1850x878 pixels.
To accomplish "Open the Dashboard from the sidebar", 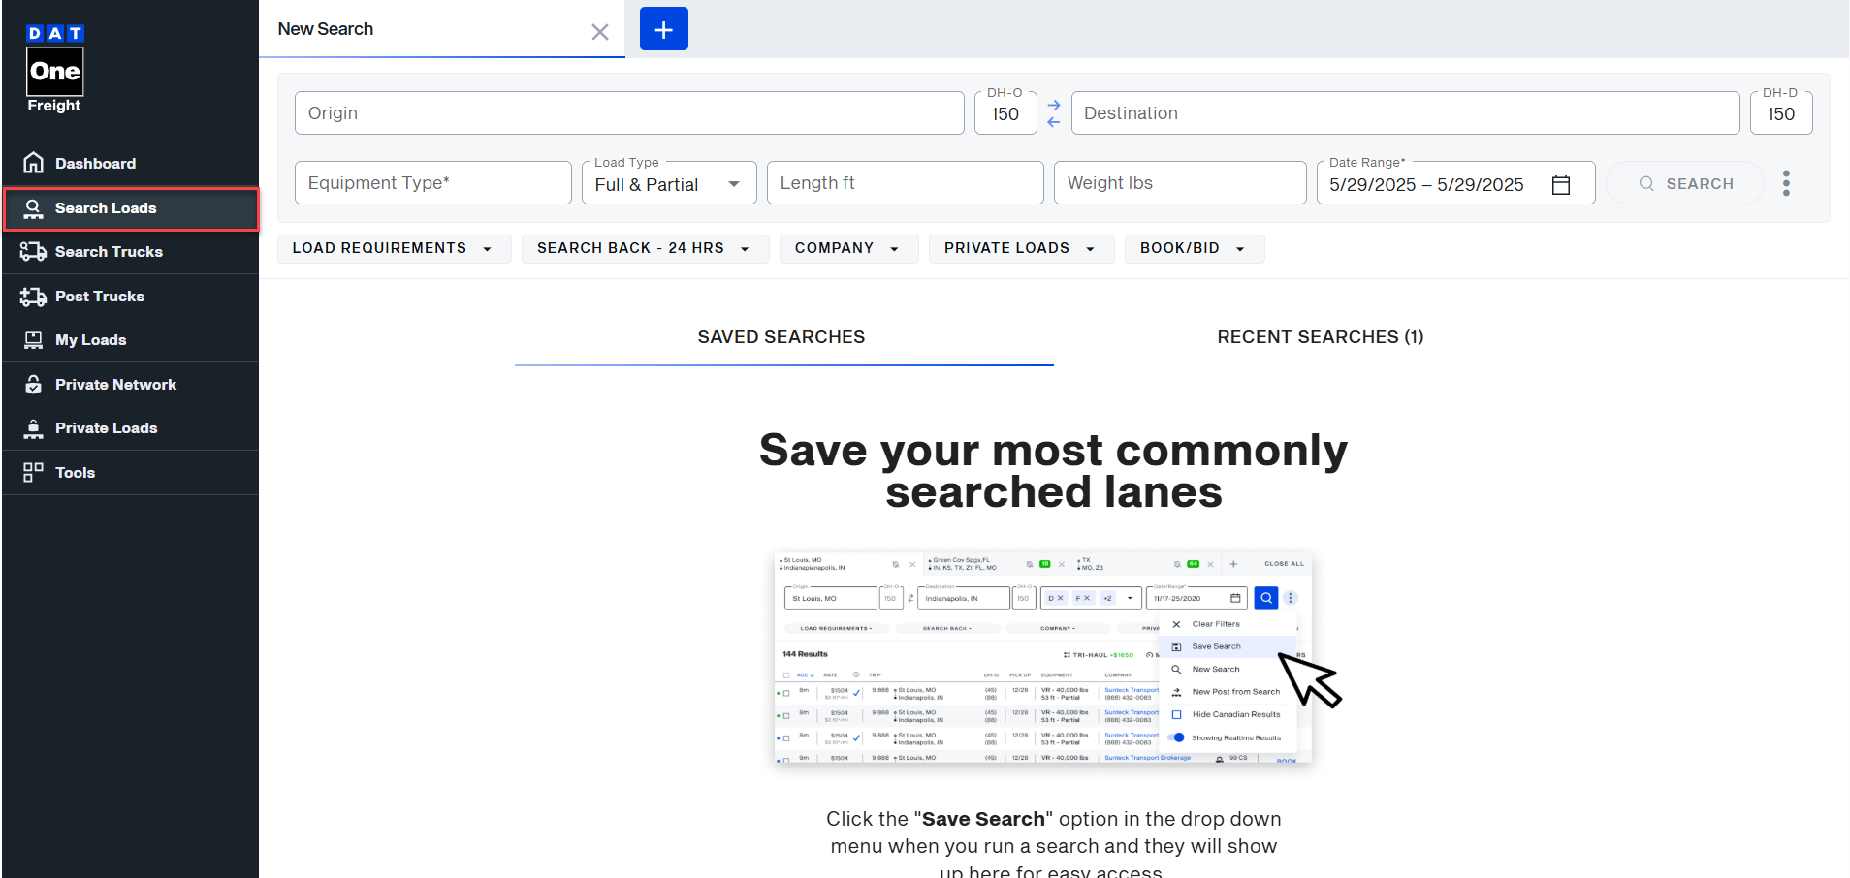I will click(x=94, y=163).
